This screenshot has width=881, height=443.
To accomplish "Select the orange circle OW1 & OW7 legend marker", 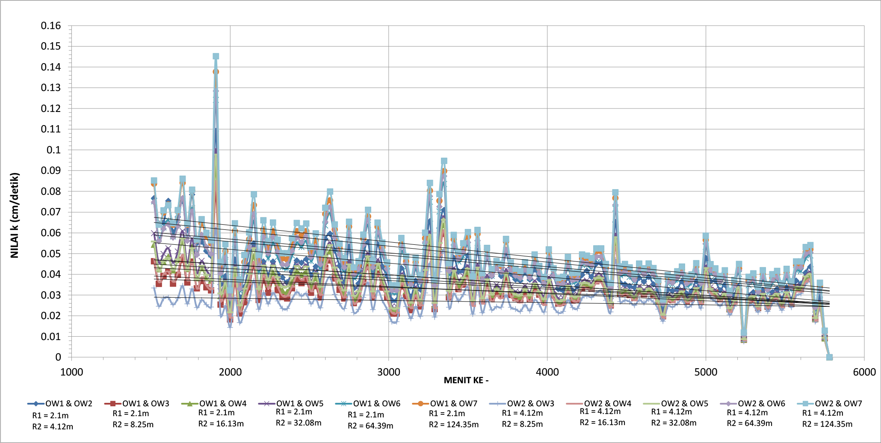I will click(x=421, y=403).
